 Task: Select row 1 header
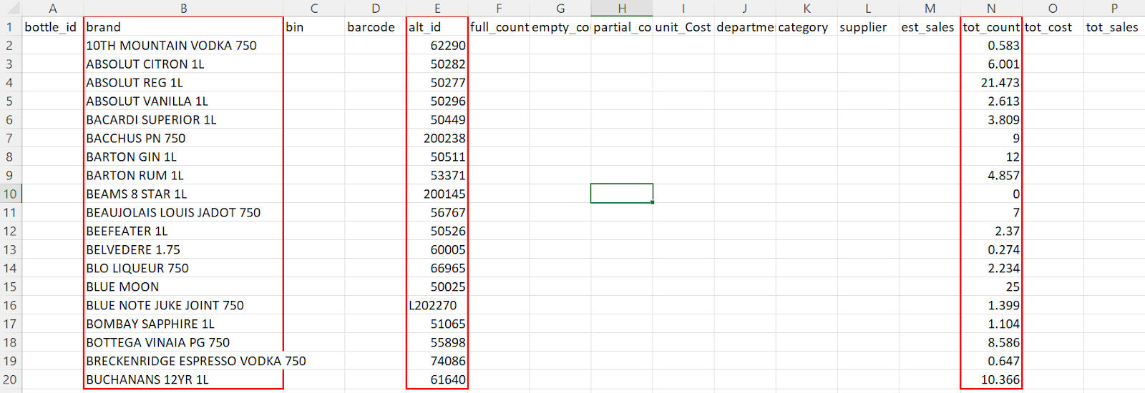pos(11,26)
